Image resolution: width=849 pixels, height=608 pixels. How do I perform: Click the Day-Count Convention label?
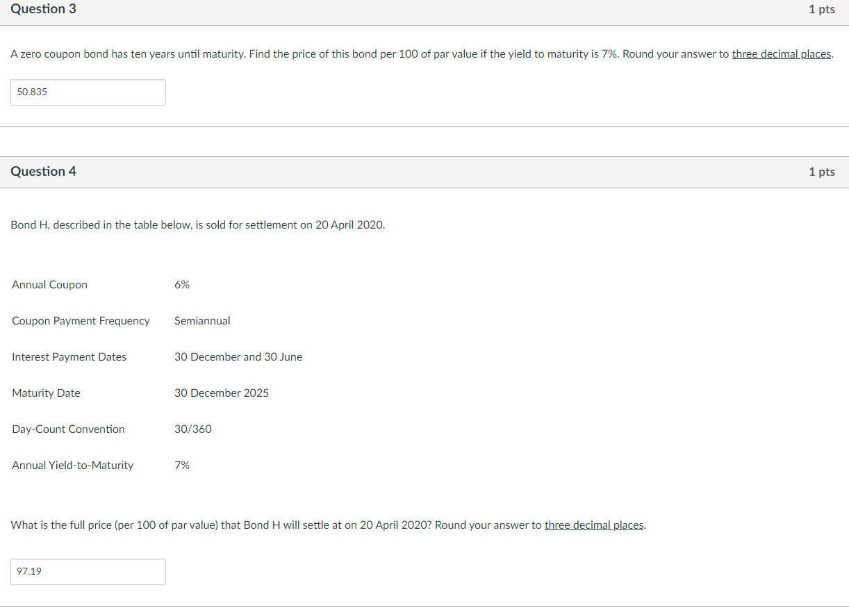[x=69, y=429]
